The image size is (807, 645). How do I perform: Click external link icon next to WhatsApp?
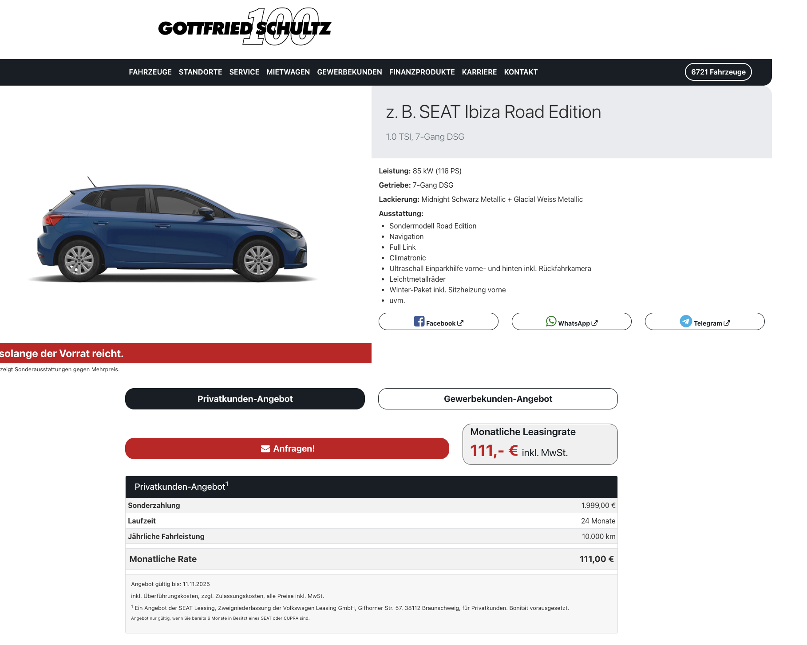(595, 323)
